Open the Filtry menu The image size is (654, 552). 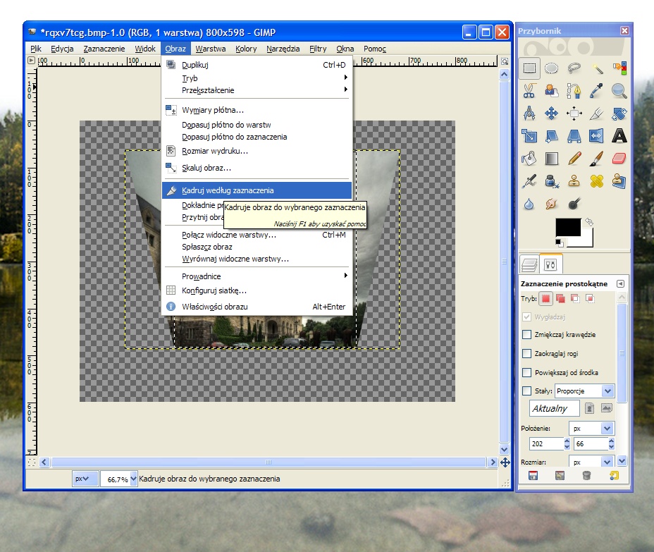[318, 49]
